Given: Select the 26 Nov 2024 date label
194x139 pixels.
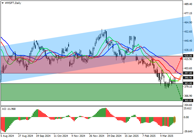Looking at the screenshot, I should point(96,136).
